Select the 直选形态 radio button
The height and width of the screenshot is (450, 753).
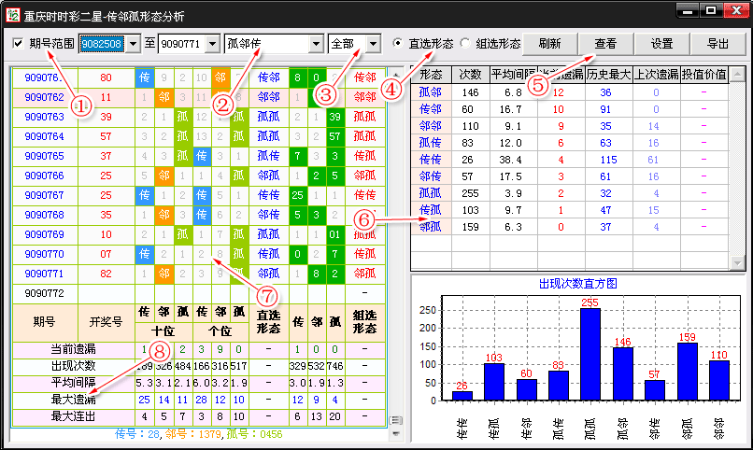click(x=398, y=44)
